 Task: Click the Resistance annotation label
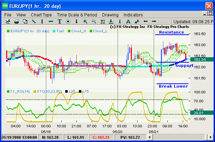(x=172, y=32)
